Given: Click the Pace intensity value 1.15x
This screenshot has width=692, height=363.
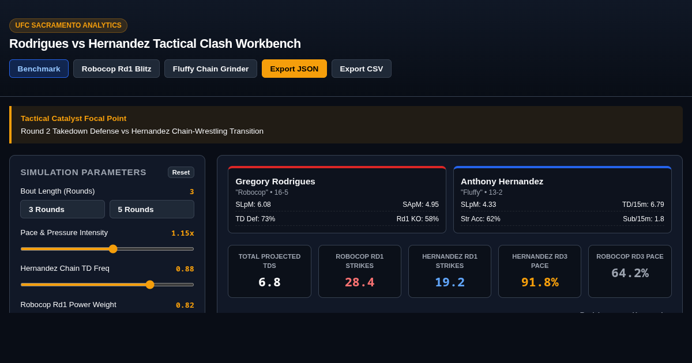Looking at the screenshot, I should point(183,233).
